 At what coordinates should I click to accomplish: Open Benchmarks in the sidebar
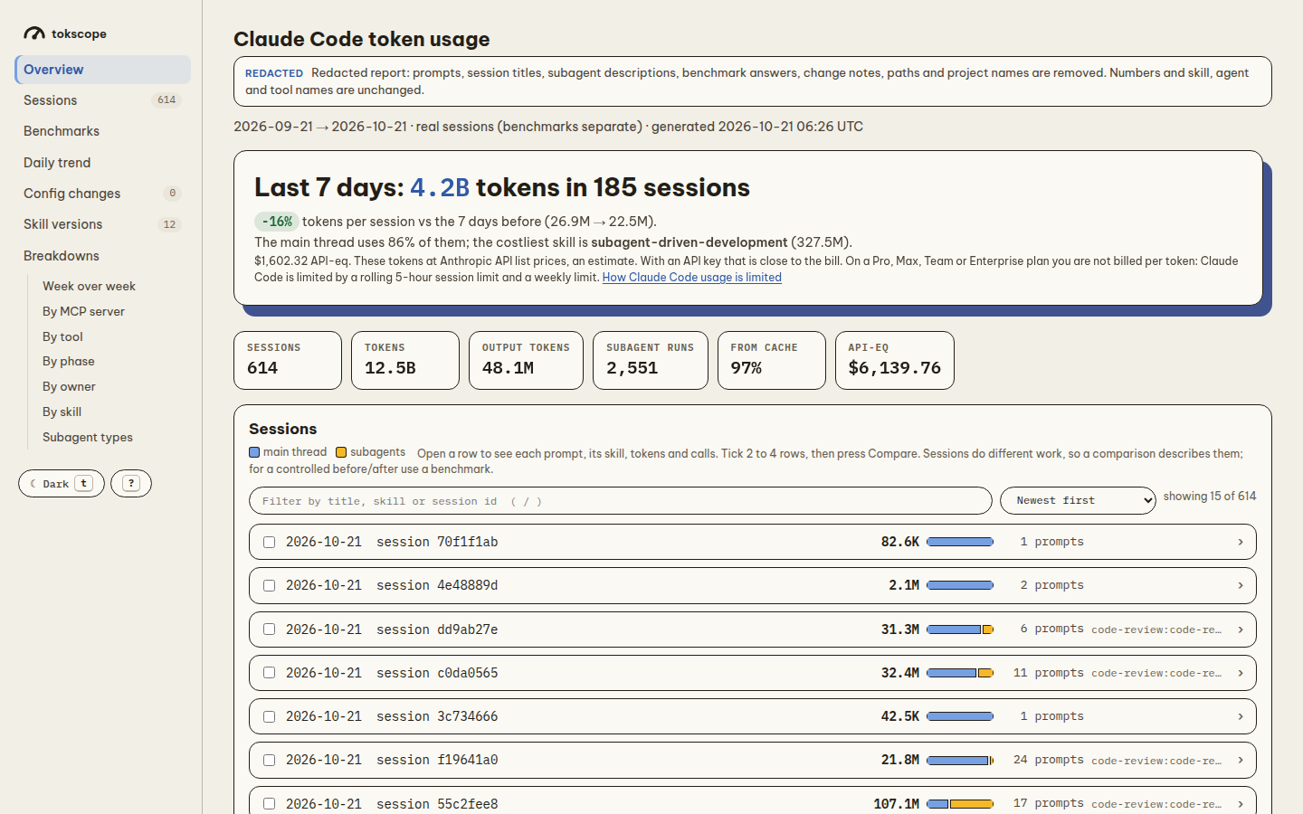[x=102, y=131]
